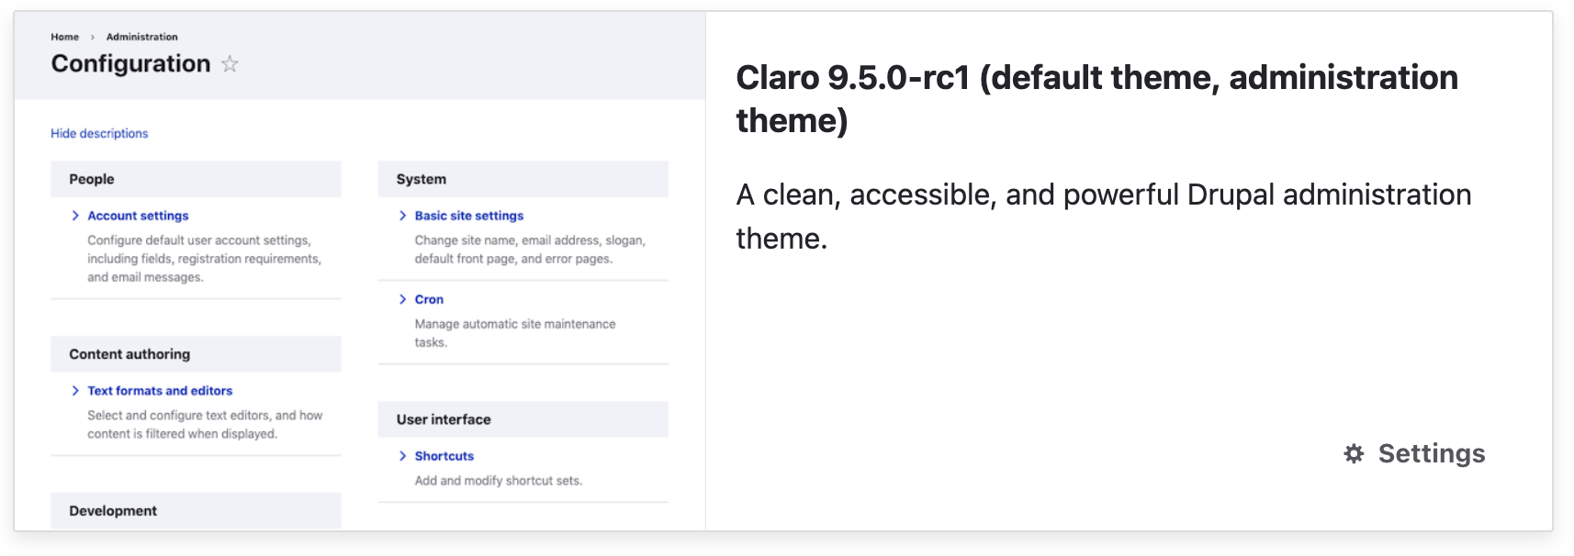1574x556 pixels.
Task: Toggle Hide descriptions link
Action: pos(99,133)
